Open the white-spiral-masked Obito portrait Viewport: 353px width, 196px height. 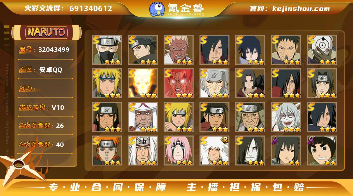point(322,50)
